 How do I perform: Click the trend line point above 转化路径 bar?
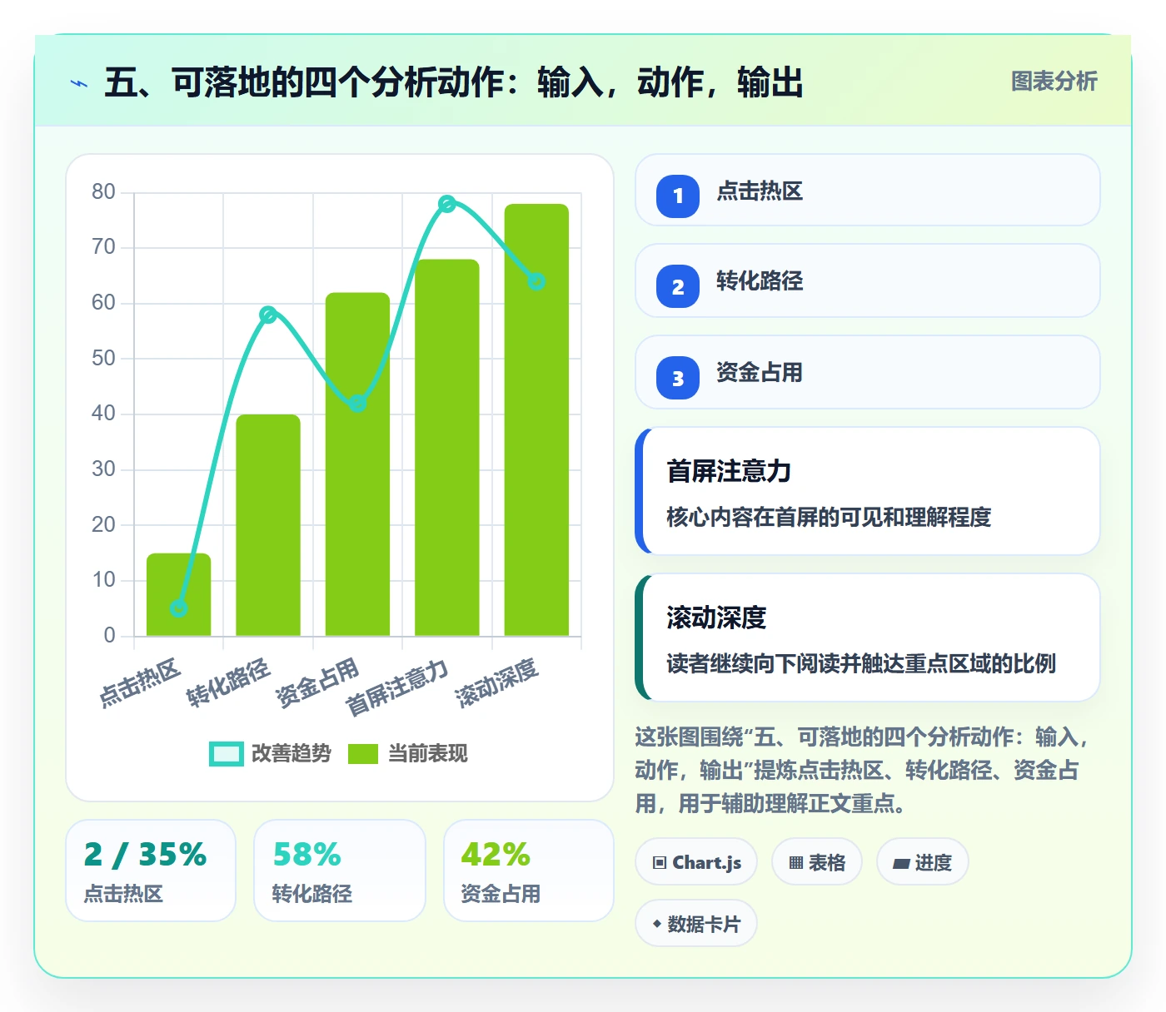coord(268,315)
